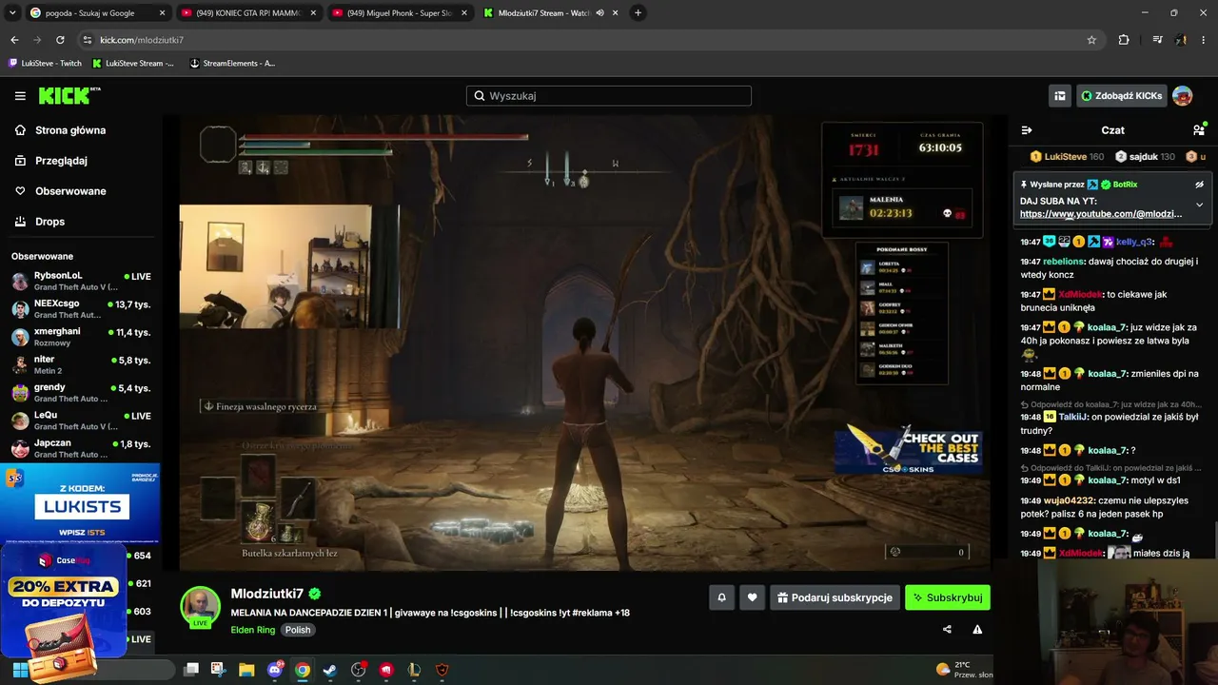This screenshot has height=685, width=1218.
Task: Click the Mlodziutki7 streamer avatar
Action: pos(200,605)
